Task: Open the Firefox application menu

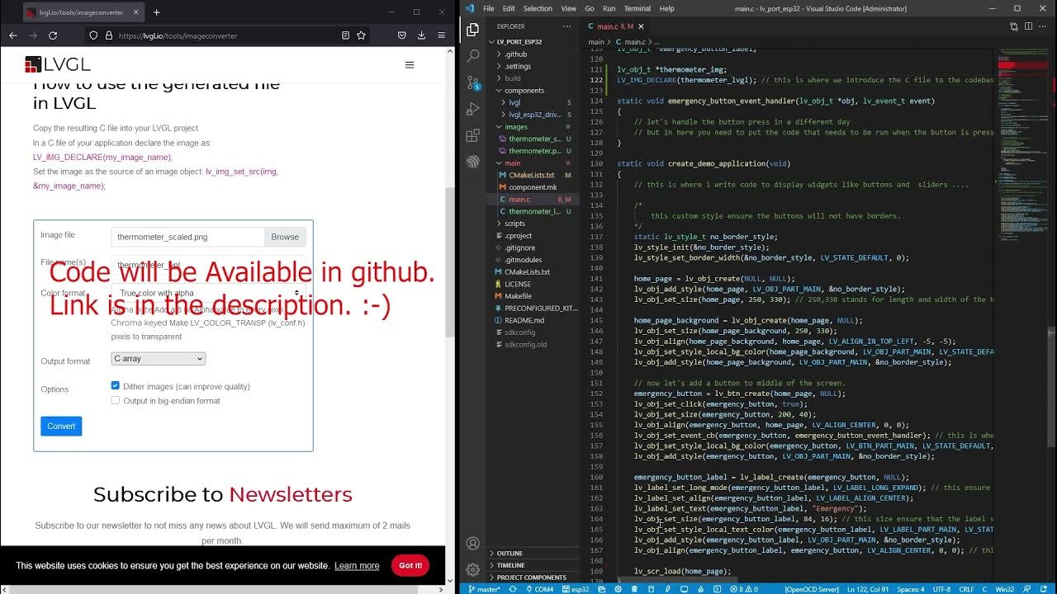Action: tap(442, 35)
